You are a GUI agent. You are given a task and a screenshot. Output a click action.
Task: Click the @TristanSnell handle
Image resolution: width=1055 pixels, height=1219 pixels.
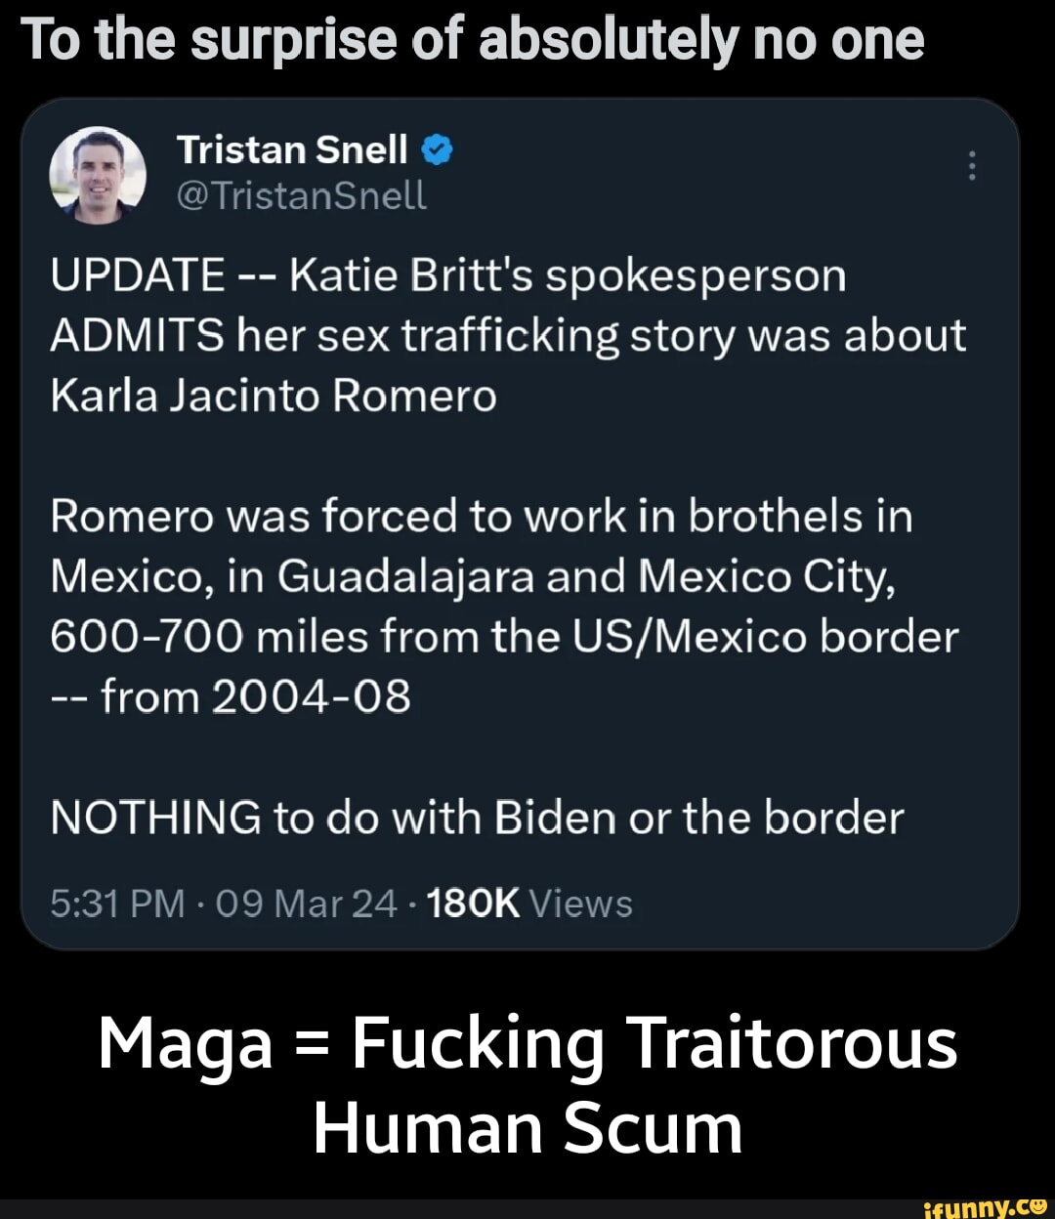(301, 197)
